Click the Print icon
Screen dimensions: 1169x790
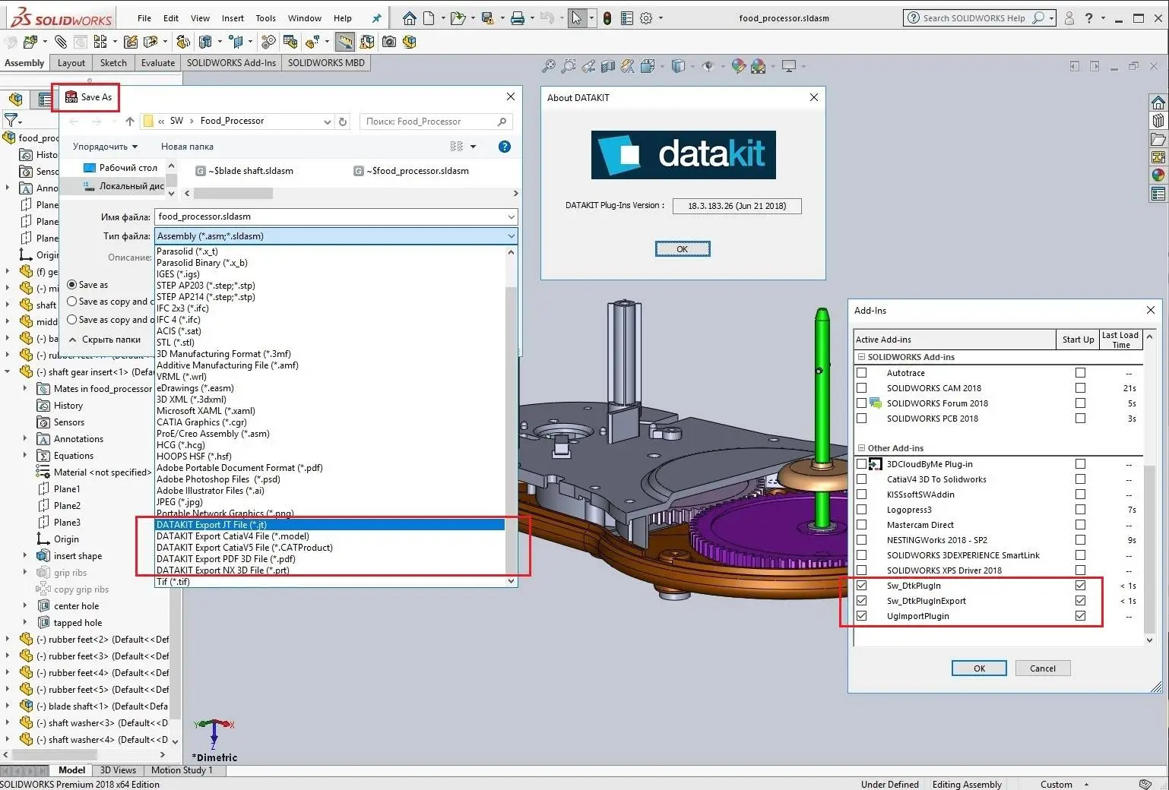(518, 18)
